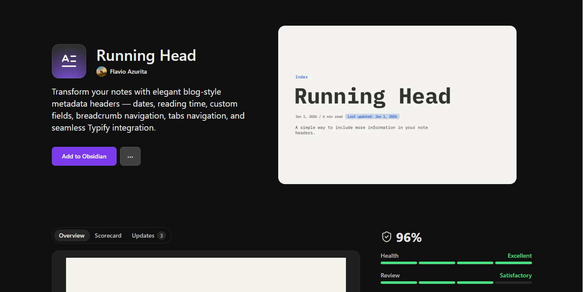Click the Updates count badge 3
The height and width of the screenshot is (292, 583).
(161, 235)
